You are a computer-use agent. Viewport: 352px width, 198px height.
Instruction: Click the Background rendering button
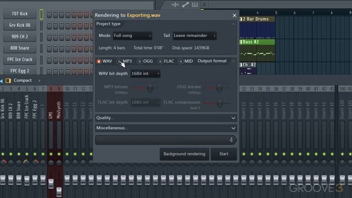tap(184, 154)
